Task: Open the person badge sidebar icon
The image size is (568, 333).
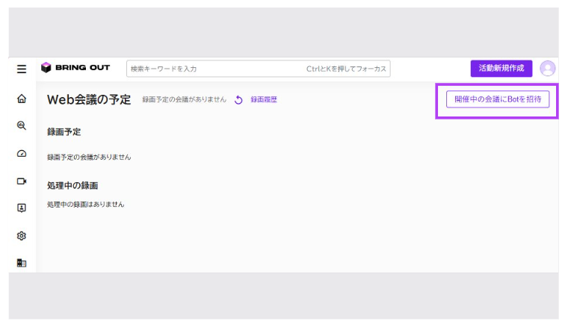Action: [22, 208]
